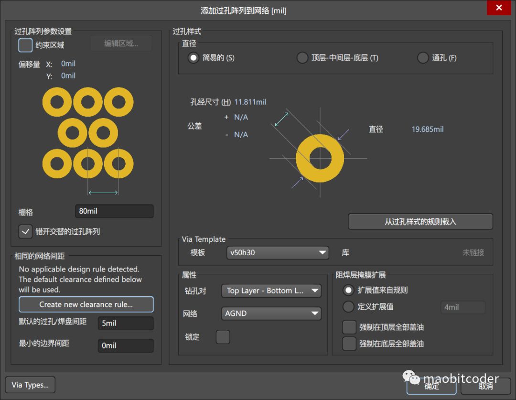
Task: Click 从过孔样式的规则载入 button
Action: click(x=420, y=222)
